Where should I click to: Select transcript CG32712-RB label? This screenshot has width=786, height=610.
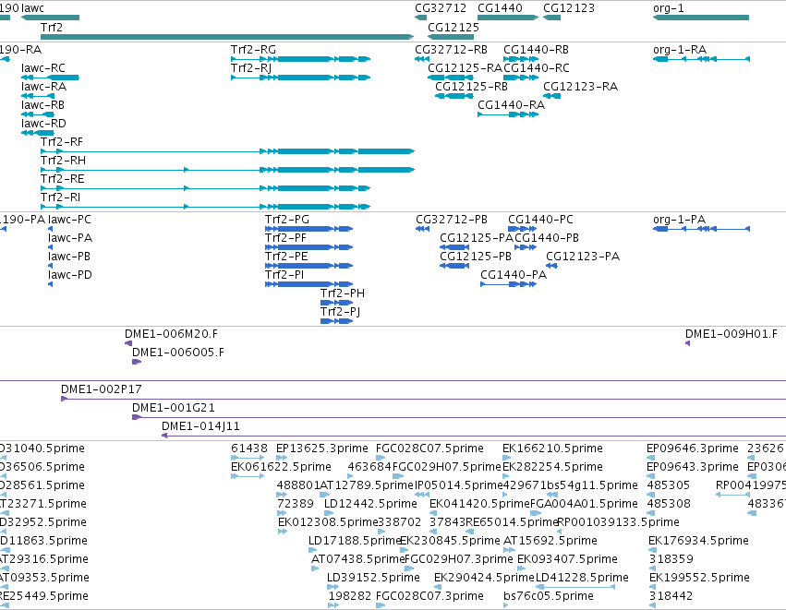(x=451, y=50)
